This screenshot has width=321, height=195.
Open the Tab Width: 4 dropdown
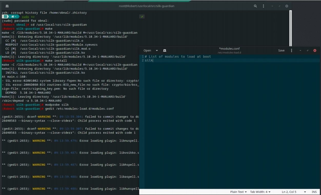click(x=260, y=192)
